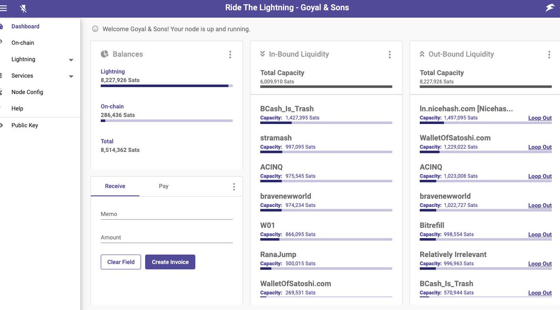Image resolution: width=560 pixels, height=310 pixels.
Task: Click in-bound total 6,009,910 Sats
Action: (x=277, y=82)
